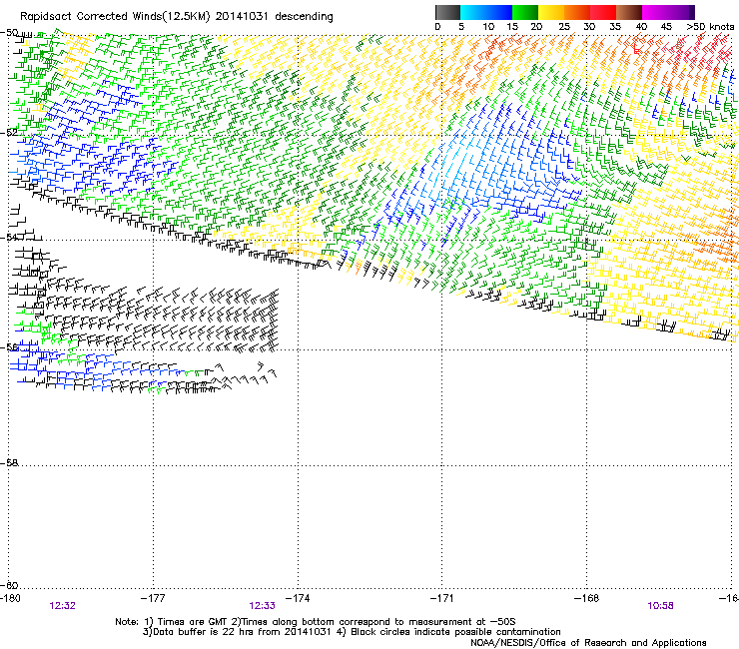This screenshot has height=649, width=739.
Task: Click the longitude label '-168'
Action: 586,598
